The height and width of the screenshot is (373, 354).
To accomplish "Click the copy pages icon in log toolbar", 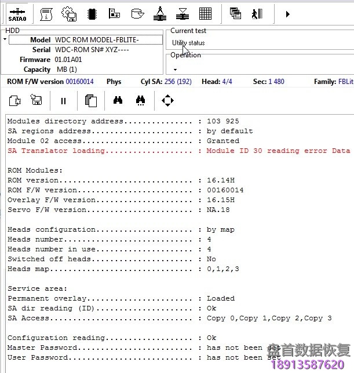I will [x=90, y=101].
